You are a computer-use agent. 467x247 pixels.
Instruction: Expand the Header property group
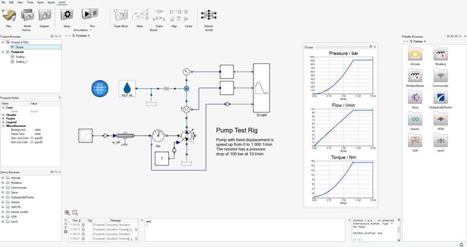click(3, 115)
